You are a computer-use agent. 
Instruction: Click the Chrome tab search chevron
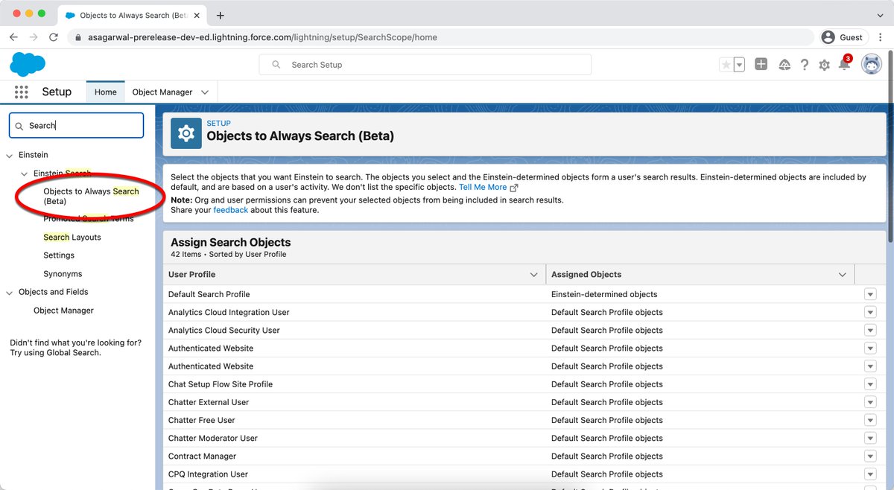click(x=880, y=15)
